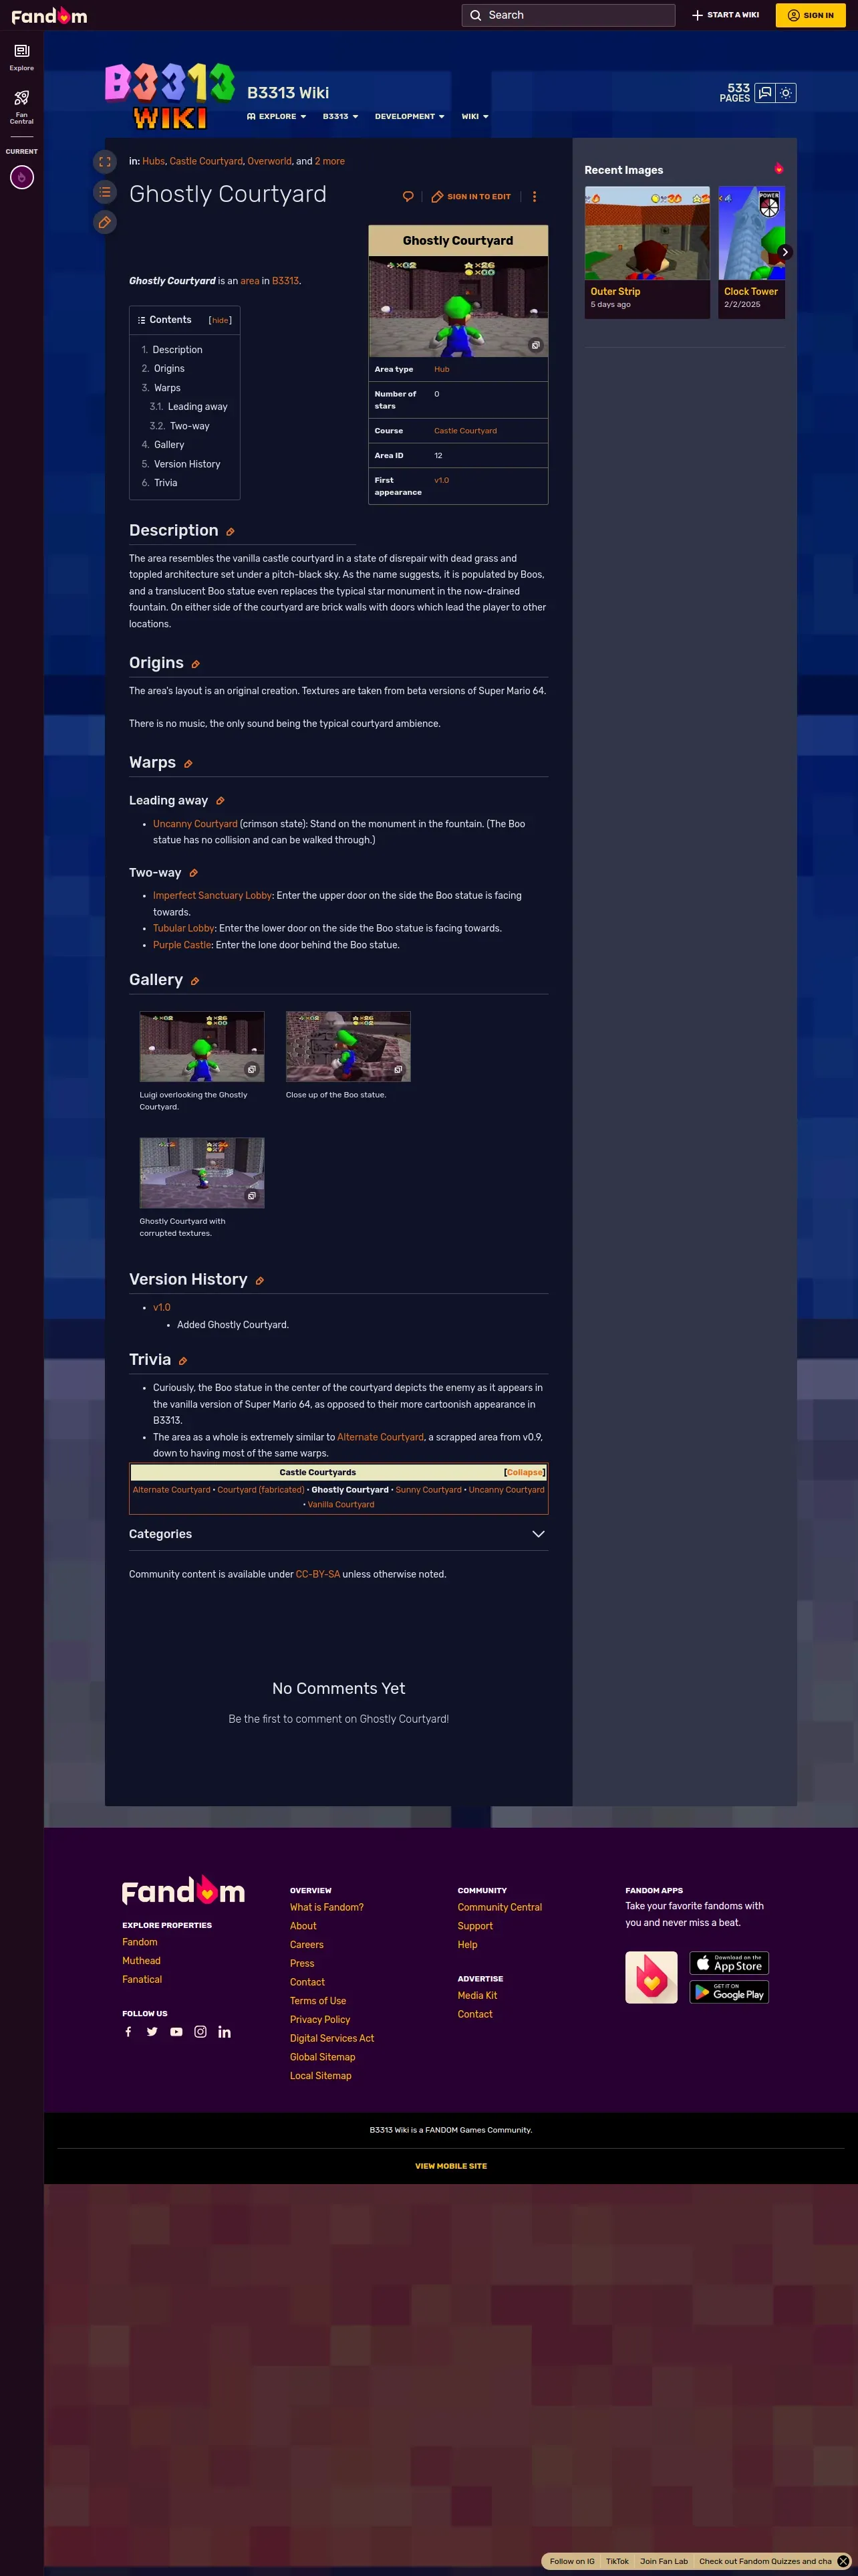Open Fandom Instagram icon in footer
Screen dimensions: 858x2576
click(200, 2032)
